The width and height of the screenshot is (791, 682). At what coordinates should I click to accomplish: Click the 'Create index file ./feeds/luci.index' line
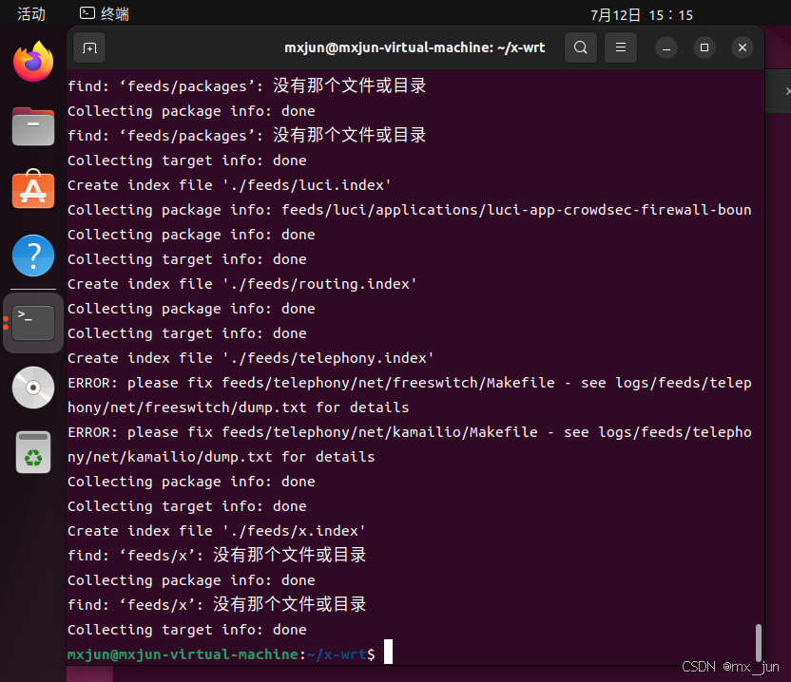coord(229,185)
